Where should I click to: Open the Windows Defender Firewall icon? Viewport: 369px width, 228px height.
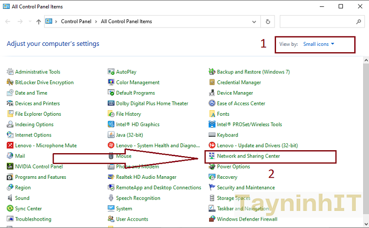212,219
